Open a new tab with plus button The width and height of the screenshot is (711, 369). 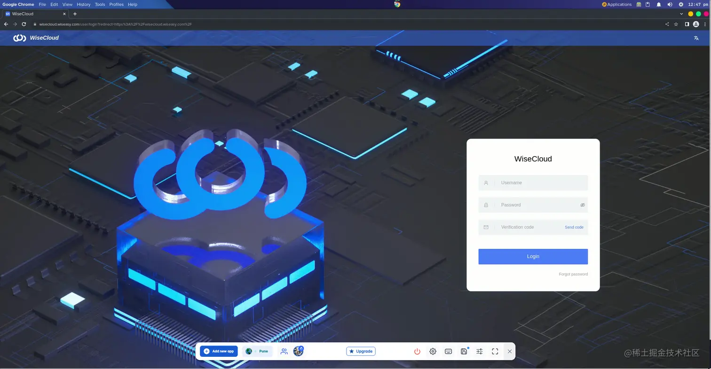click(75, 14)
